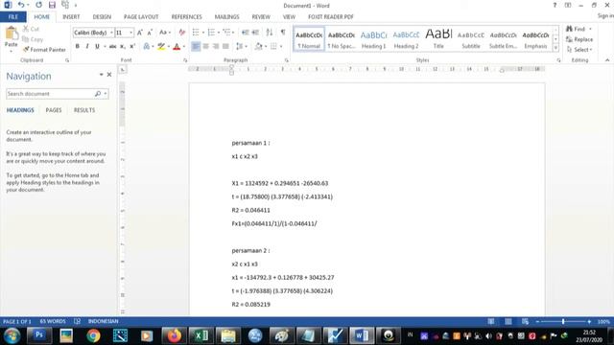
Task: Click the Undo arrow in title bar
Action: click(x=21, y=5)
